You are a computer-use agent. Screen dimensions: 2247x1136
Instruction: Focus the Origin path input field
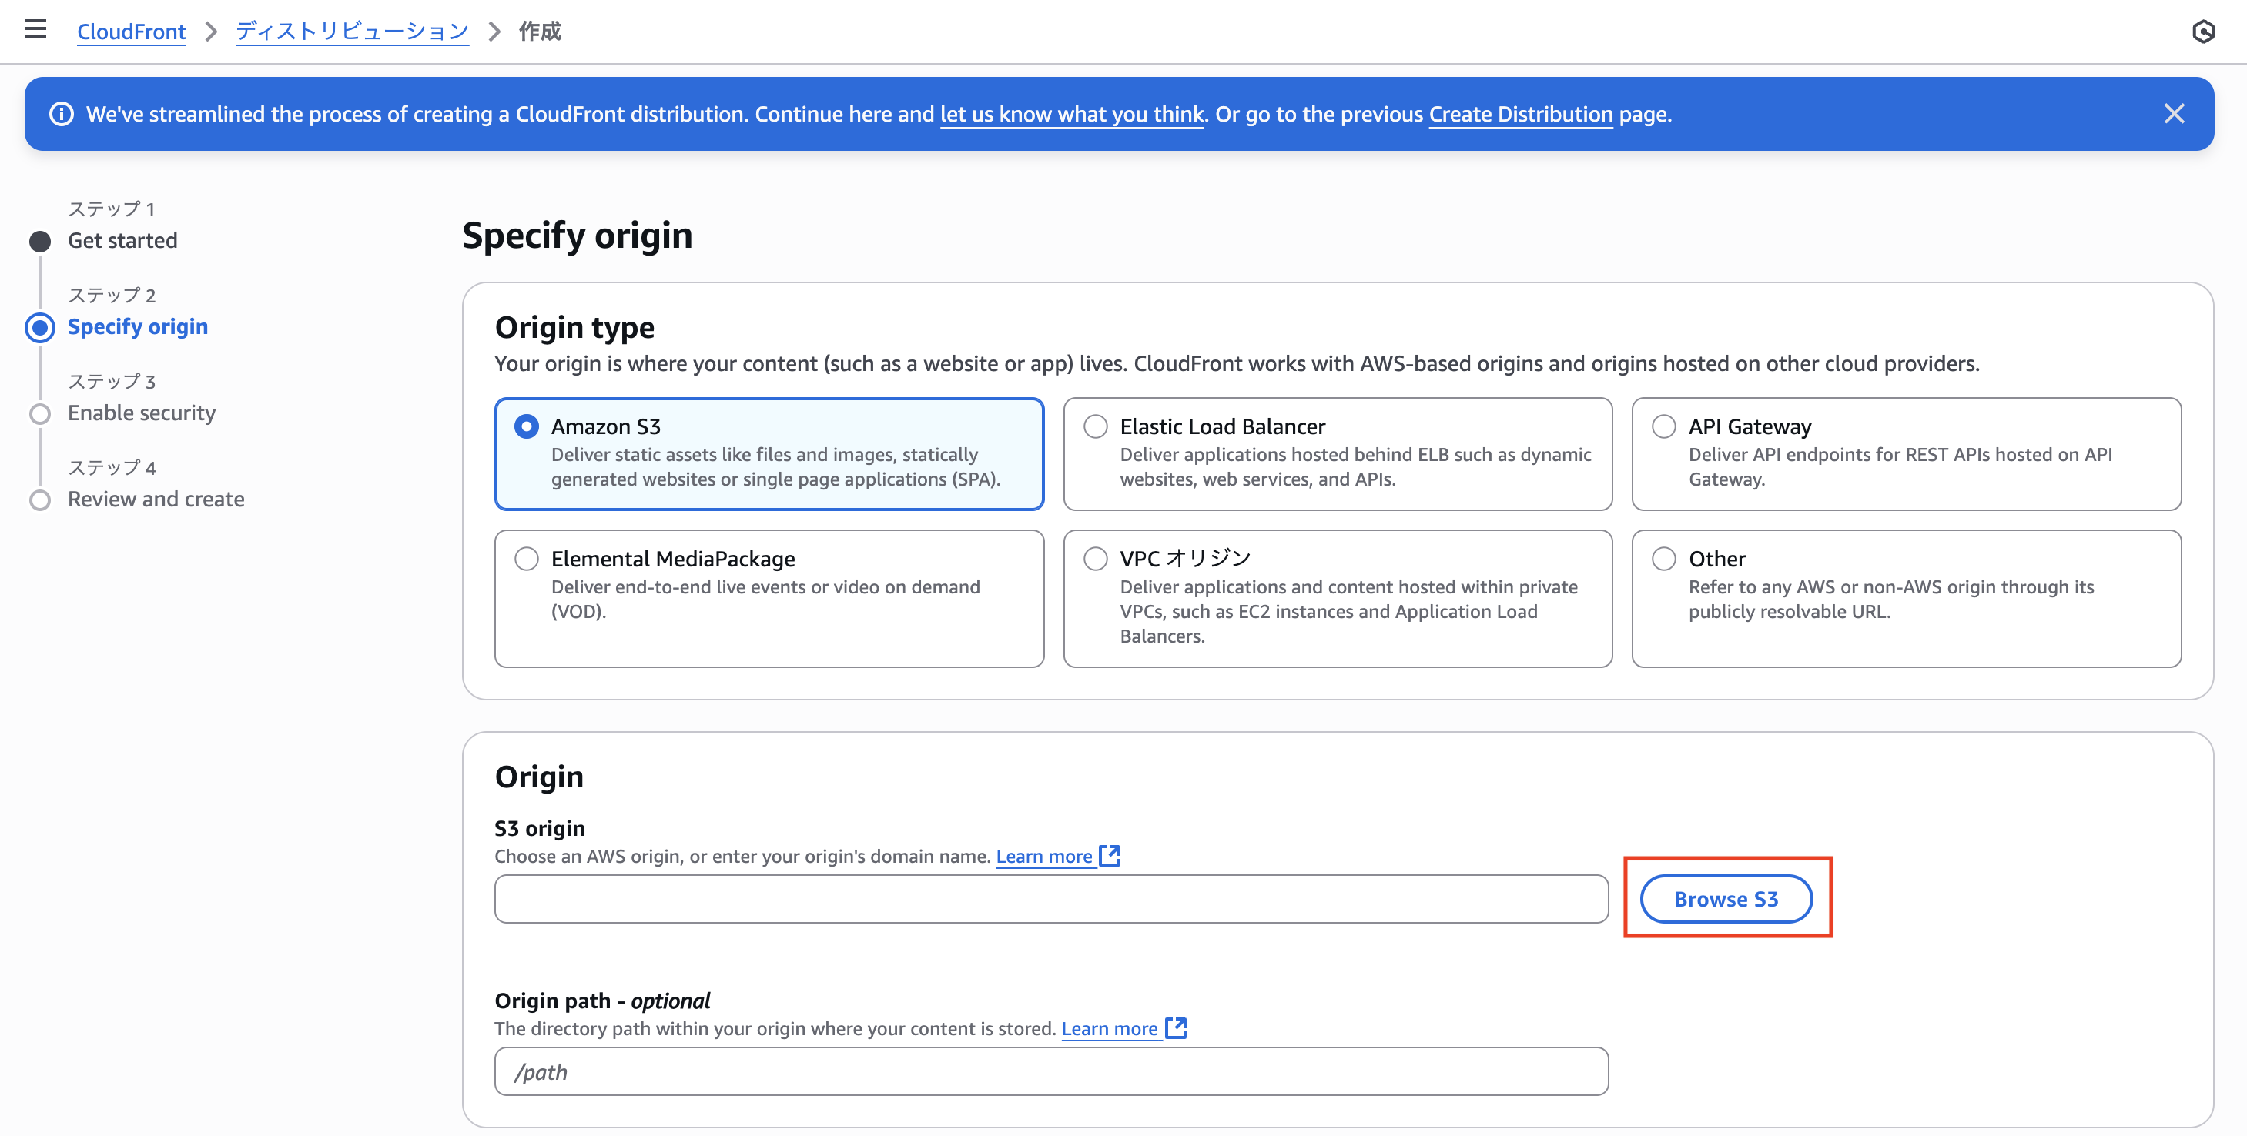(1051, 1071)
